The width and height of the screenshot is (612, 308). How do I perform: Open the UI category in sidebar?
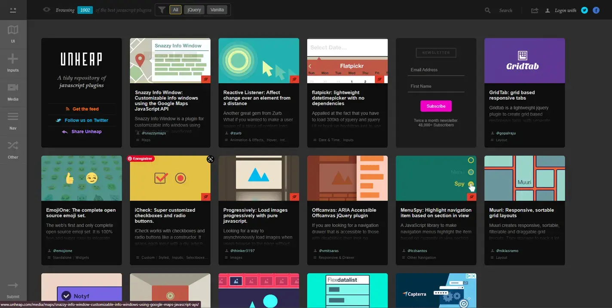[x=13, y=34]
